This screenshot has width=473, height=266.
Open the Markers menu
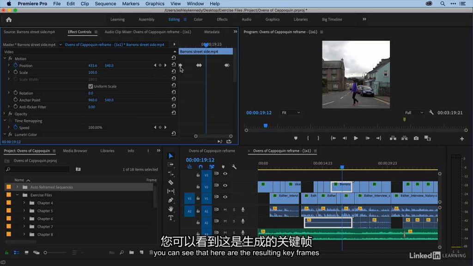pyautogui.click(x=131, y=4)
